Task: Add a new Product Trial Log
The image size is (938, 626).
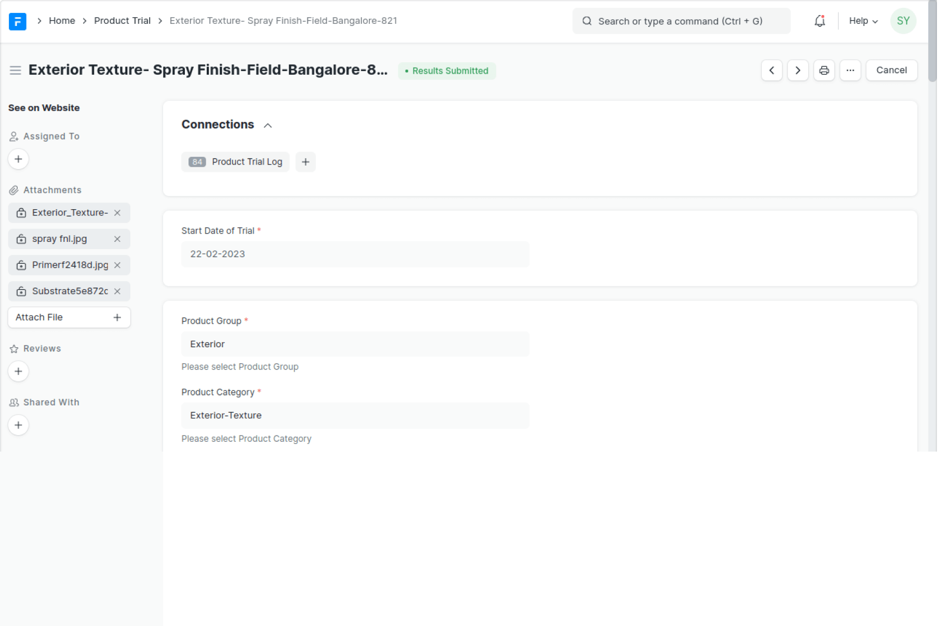Action: (305, 162)
